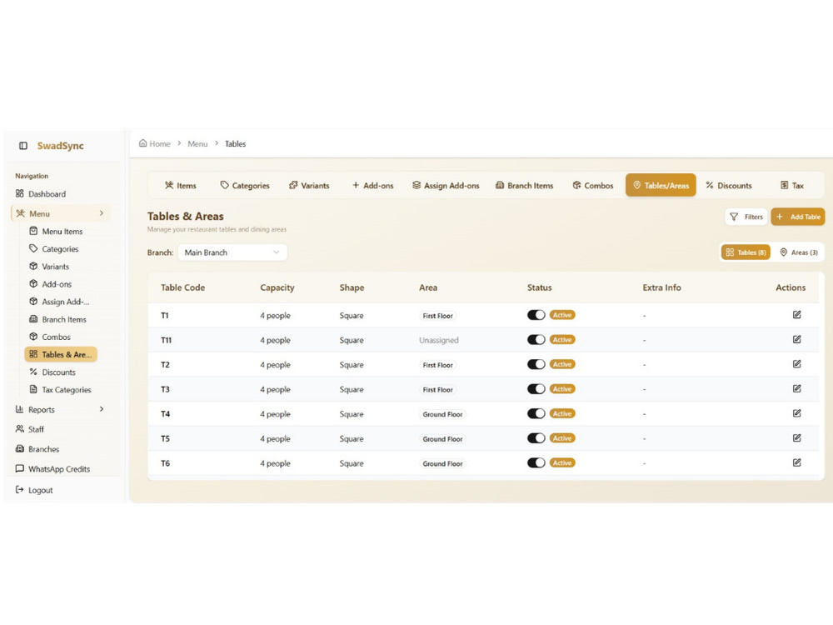Edit table T4 via pencil icon

pos(796,413)
